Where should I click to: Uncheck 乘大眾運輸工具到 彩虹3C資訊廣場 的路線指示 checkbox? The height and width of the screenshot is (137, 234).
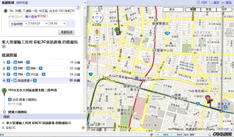3,123
